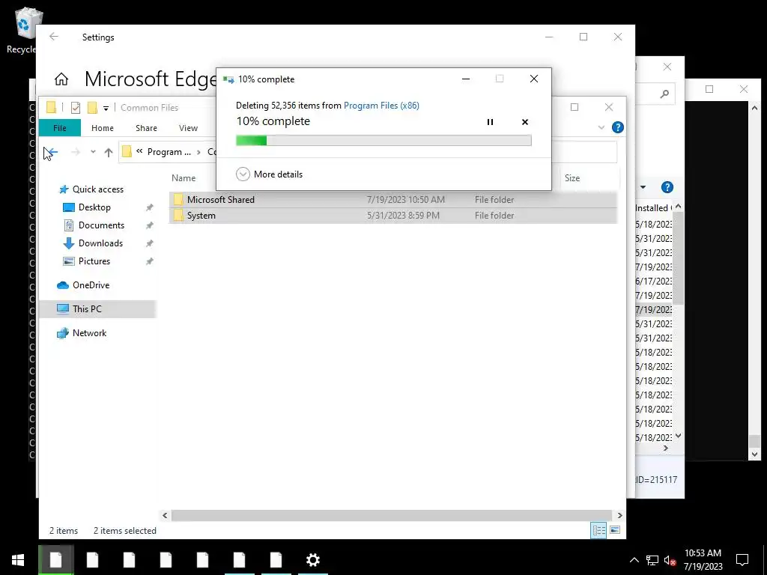Switch to details view layout icon
Viewport: 767px width, 575px height.
pos(598,530)
